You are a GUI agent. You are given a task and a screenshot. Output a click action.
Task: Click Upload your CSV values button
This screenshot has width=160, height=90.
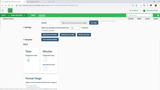point(50,35)
